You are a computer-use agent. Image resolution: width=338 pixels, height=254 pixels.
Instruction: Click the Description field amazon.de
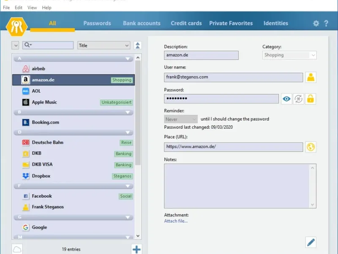201,55
